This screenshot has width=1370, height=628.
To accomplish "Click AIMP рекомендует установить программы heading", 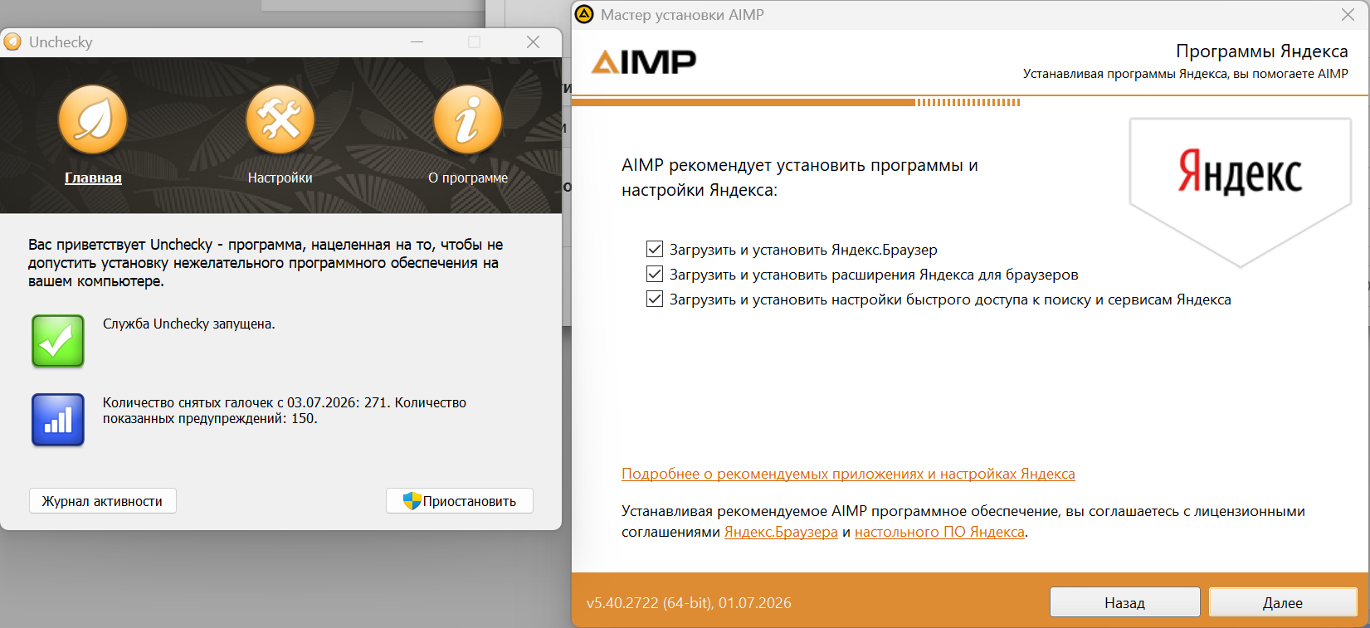I will tap(800, 178).
